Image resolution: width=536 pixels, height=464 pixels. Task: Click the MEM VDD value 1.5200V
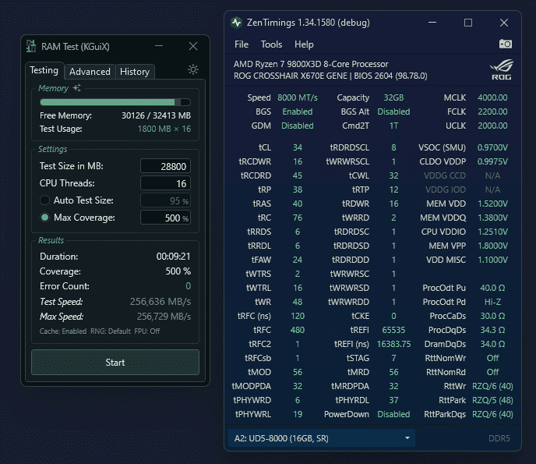point(492,204)
